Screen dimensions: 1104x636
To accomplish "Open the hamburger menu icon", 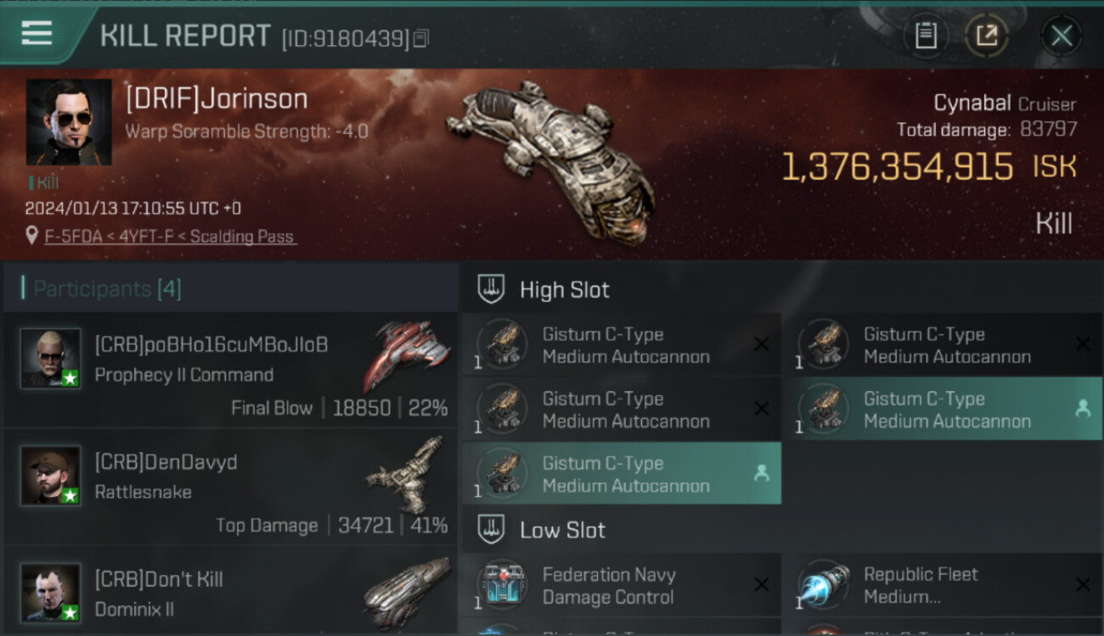I will click(x=37, y=34).
